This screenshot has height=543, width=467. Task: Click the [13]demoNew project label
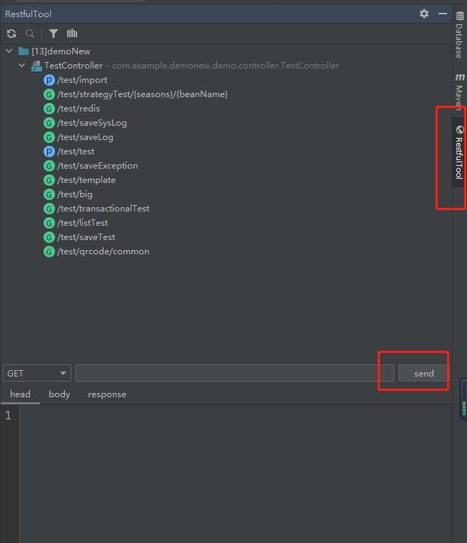pyautogui.click(x=61, y=51)
